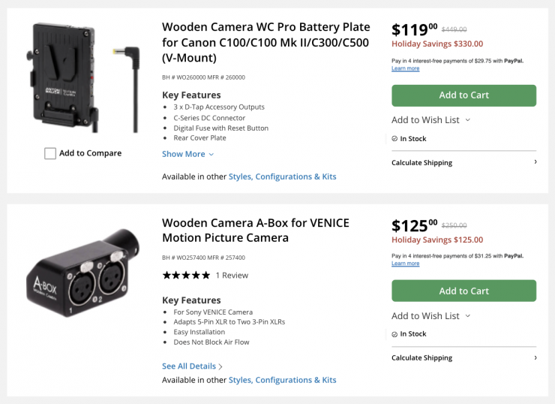Click PayPal Learn more under the $125 price

click(x=405, y=264)
